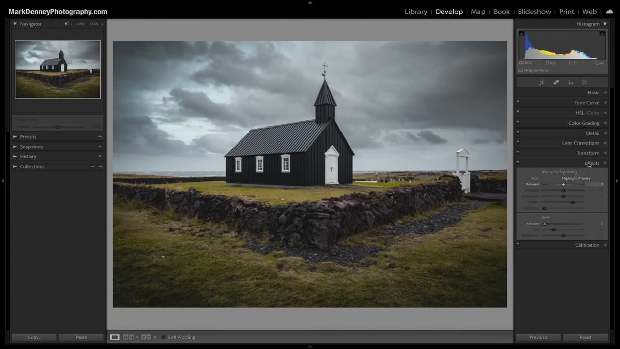Hide the top module picker panel arrow
Viewport: 620px width, 349px height.
coord(310,3)
